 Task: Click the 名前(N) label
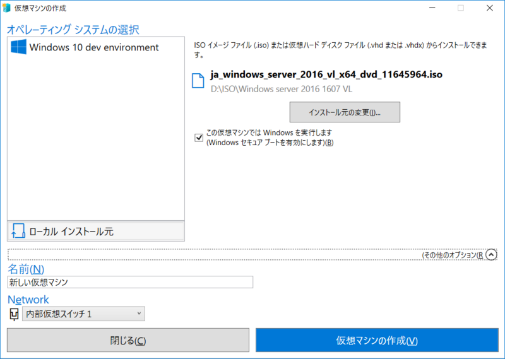[26, 269]
